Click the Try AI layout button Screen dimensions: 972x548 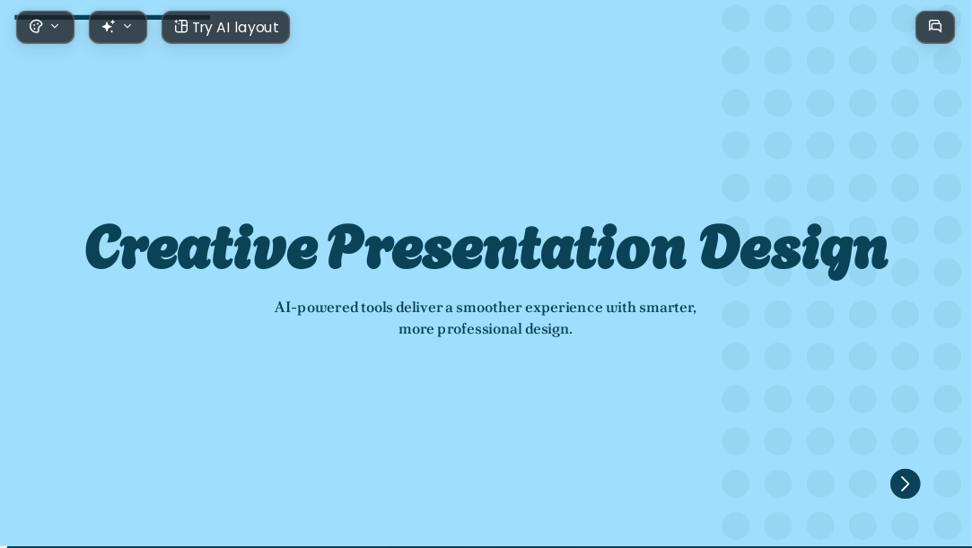click(x=225, y=27)
